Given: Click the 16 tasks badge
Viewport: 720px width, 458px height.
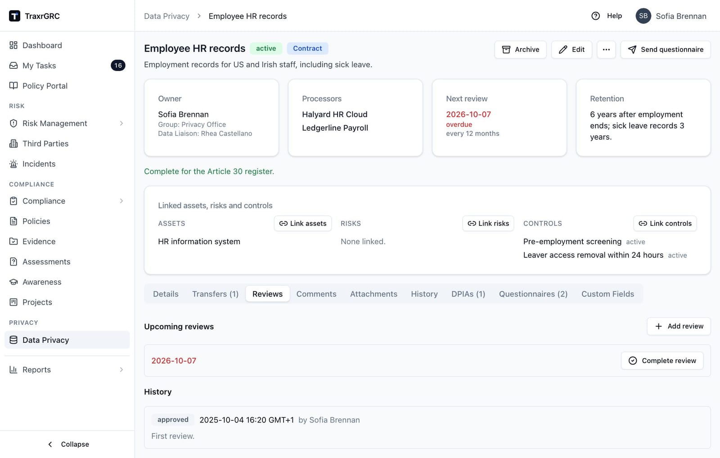Looking at the screenshot, I should pos(118,66).
